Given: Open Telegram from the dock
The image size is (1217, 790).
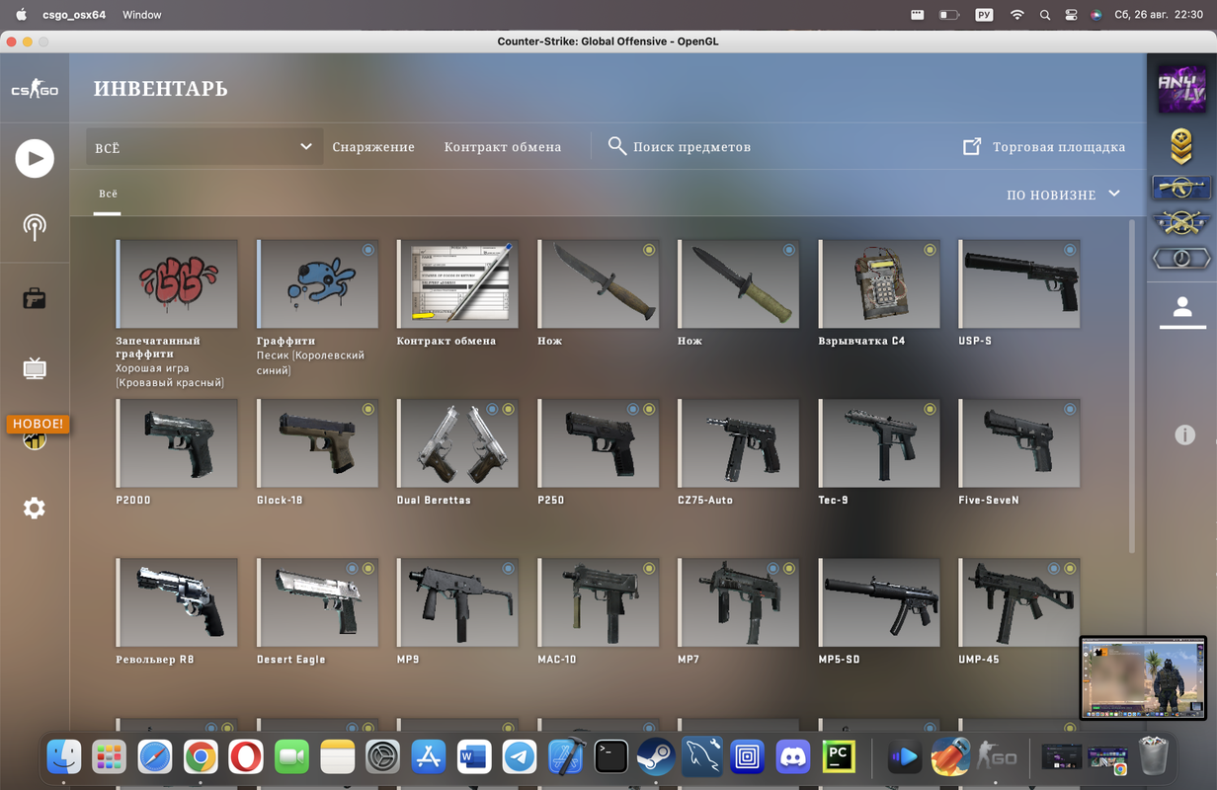Looking at the screenshot, I should pyautogui.click(x=520, y=757).
